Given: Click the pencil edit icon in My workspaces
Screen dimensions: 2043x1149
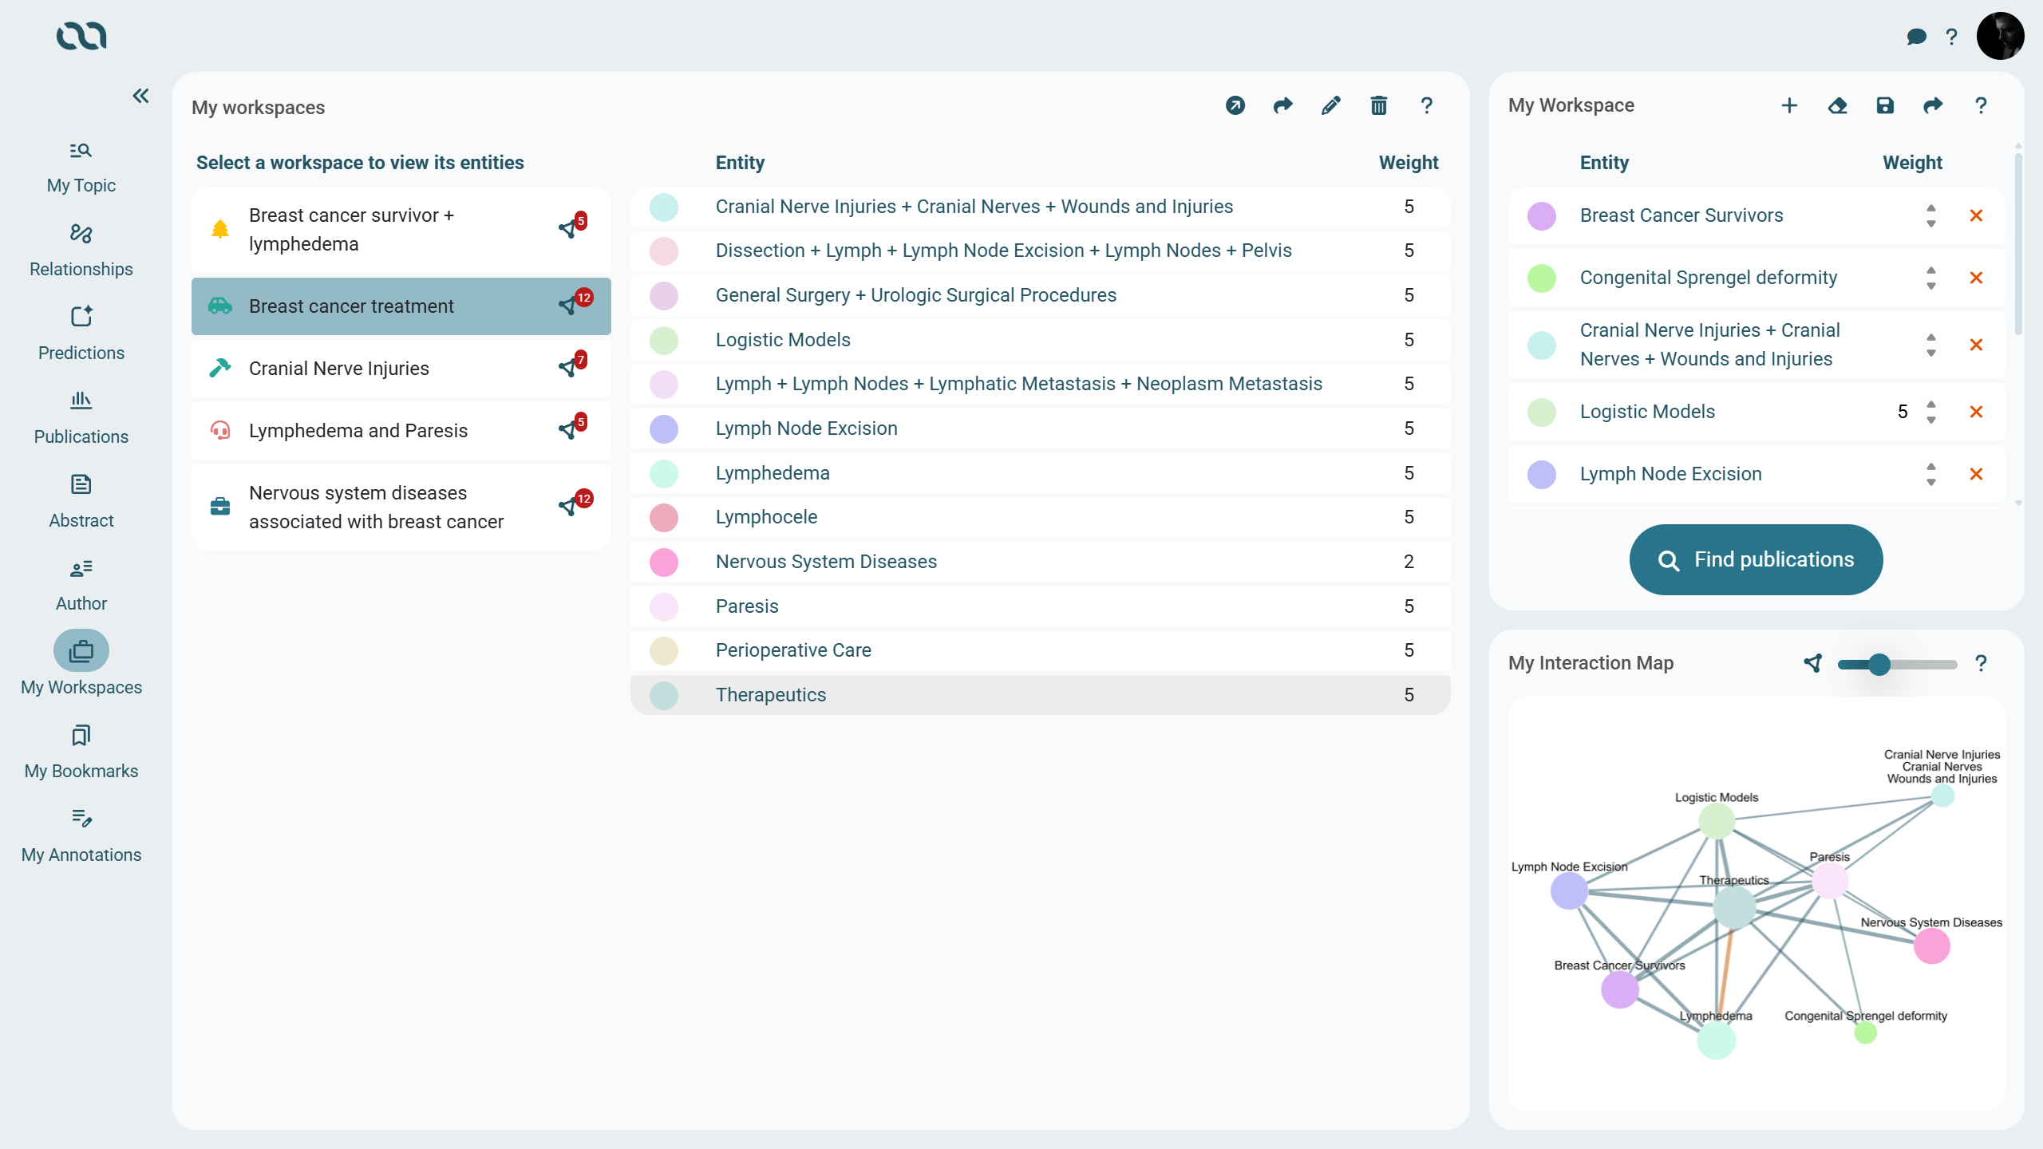Looking at the screenshot, I should pyautogui.click(x=1330, y=105).
